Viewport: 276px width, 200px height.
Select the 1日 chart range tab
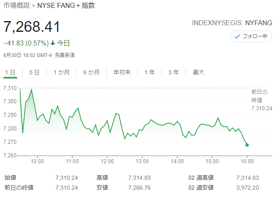[10, 72]
